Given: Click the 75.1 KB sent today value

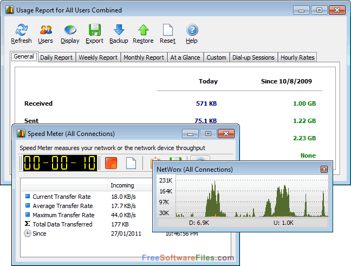Looking at the screenshot, I should click(x=205, y=121).
